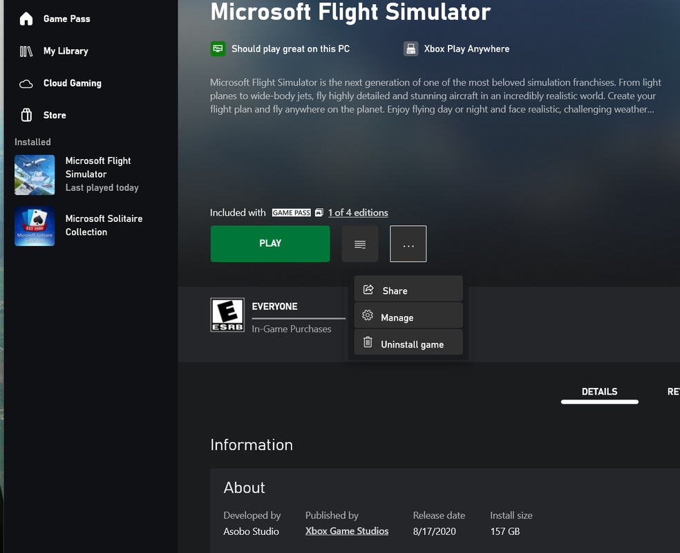Click the Share arrow icon
680x553 pixels.
368,290
